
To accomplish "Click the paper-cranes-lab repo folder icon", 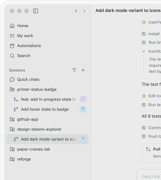I will [x=12, y=149].
